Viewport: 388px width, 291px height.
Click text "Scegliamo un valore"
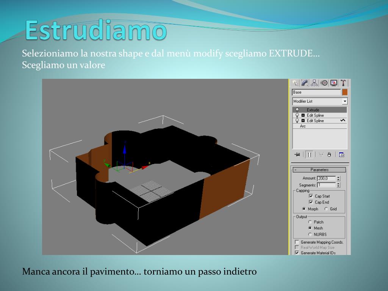tap(64, 65)
